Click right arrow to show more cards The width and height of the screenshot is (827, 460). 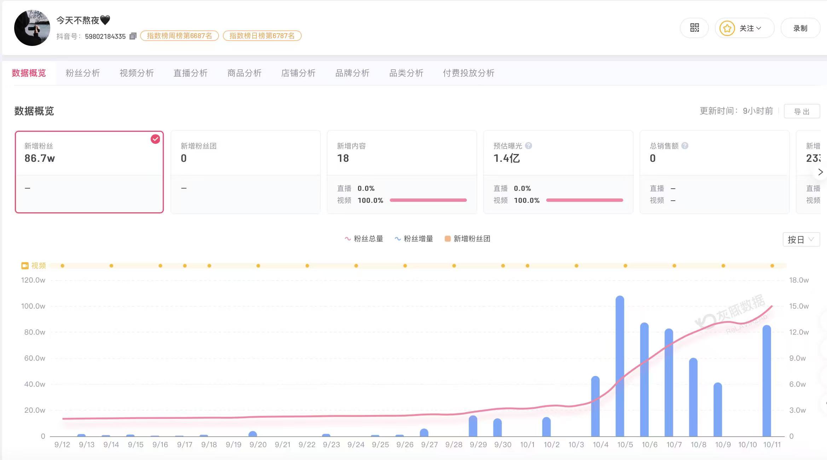[820, 172]
